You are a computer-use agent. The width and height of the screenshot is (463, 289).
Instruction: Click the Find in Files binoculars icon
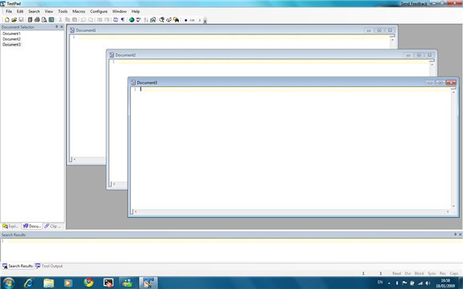click(x=176, y=20)
